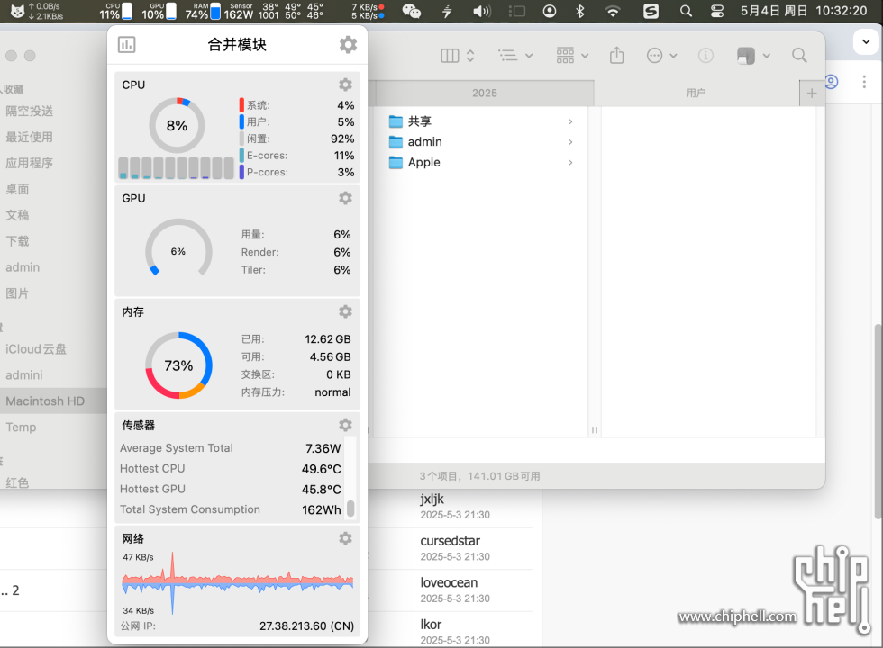The height and width of the screenshot is (648, 883).
Task: Switch to the 2025 Finder tab
Action: pyautogui.click(x=485, y=93)
